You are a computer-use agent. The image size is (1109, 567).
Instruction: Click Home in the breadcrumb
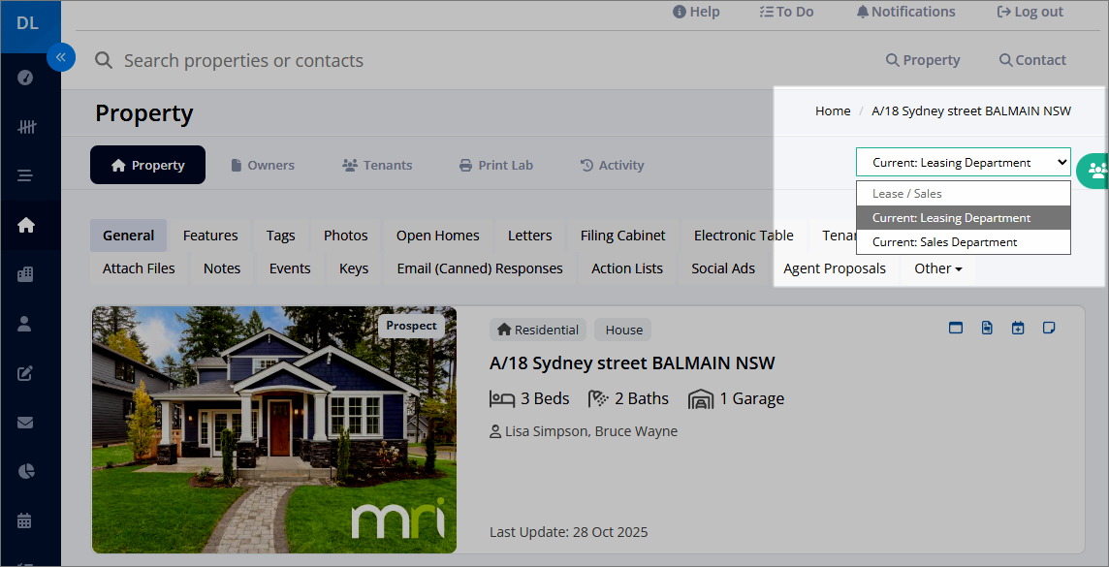(833, 111)
